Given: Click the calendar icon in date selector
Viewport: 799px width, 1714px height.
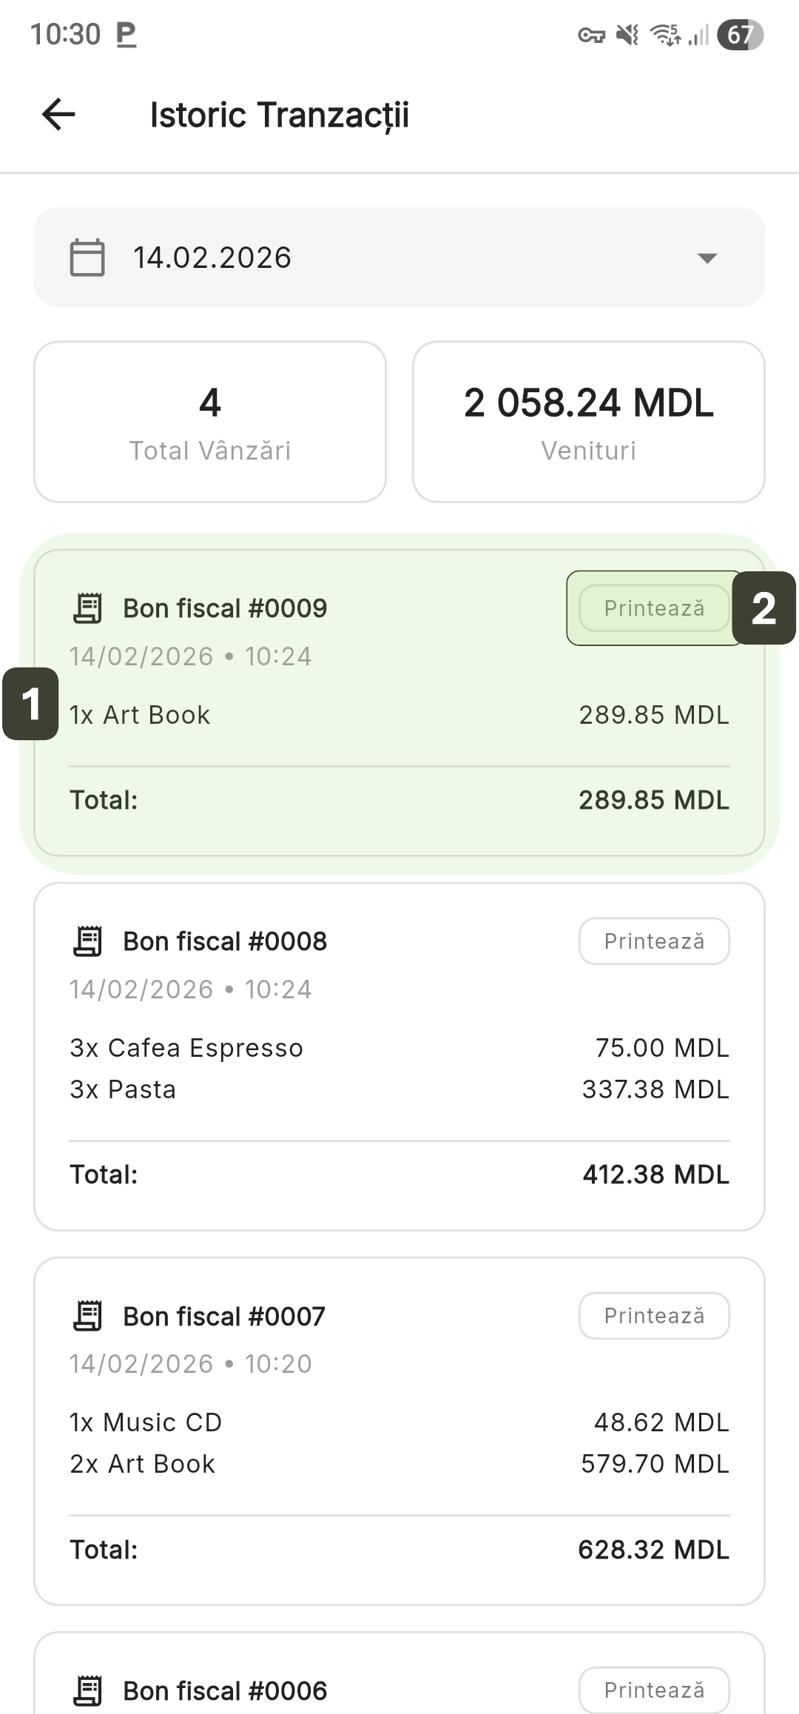Looking at the screenshot, I should click(87, 258).
